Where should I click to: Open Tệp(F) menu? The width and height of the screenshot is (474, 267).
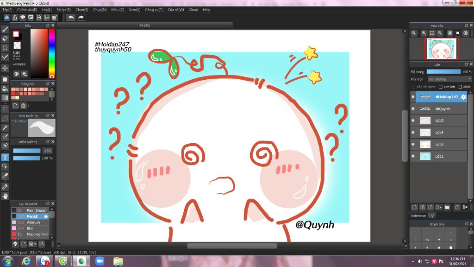point(7,10)
